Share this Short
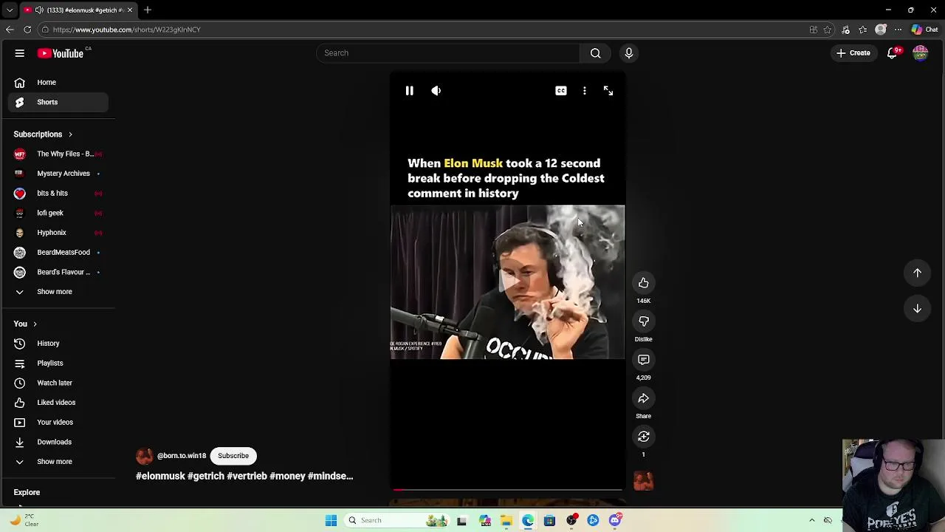 click(x=644, y=398)
